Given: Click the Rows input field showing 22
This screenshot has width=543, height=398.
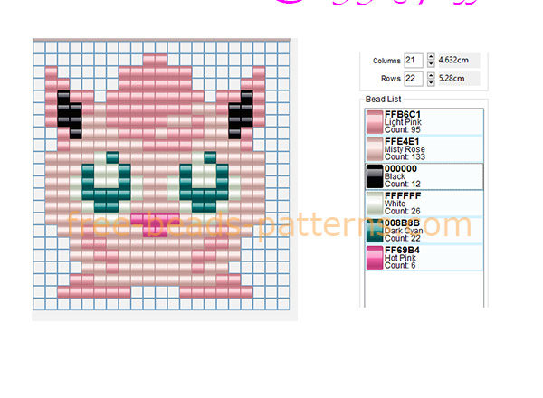Looking at the screenshot, I should [x=414, y=79].
